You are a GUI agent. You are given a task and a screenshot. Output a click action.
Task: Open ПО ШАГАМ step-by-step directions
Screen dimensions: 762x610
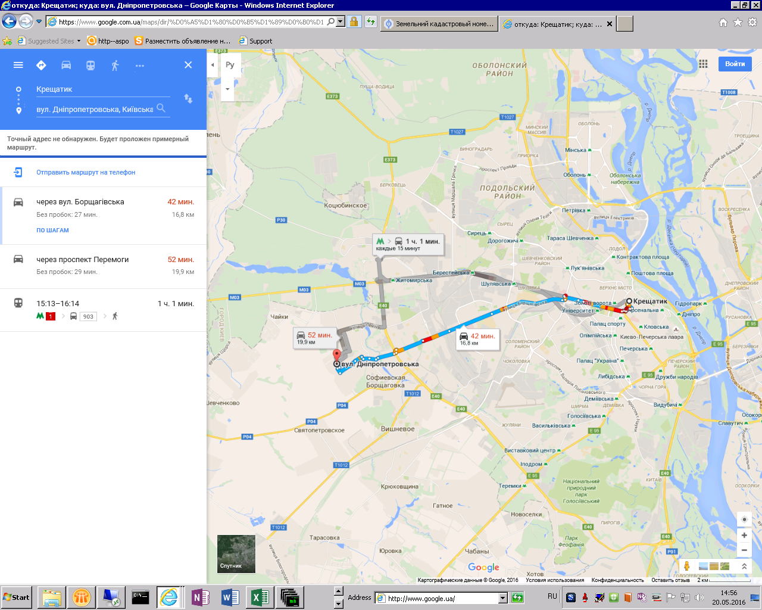[52, 231]
